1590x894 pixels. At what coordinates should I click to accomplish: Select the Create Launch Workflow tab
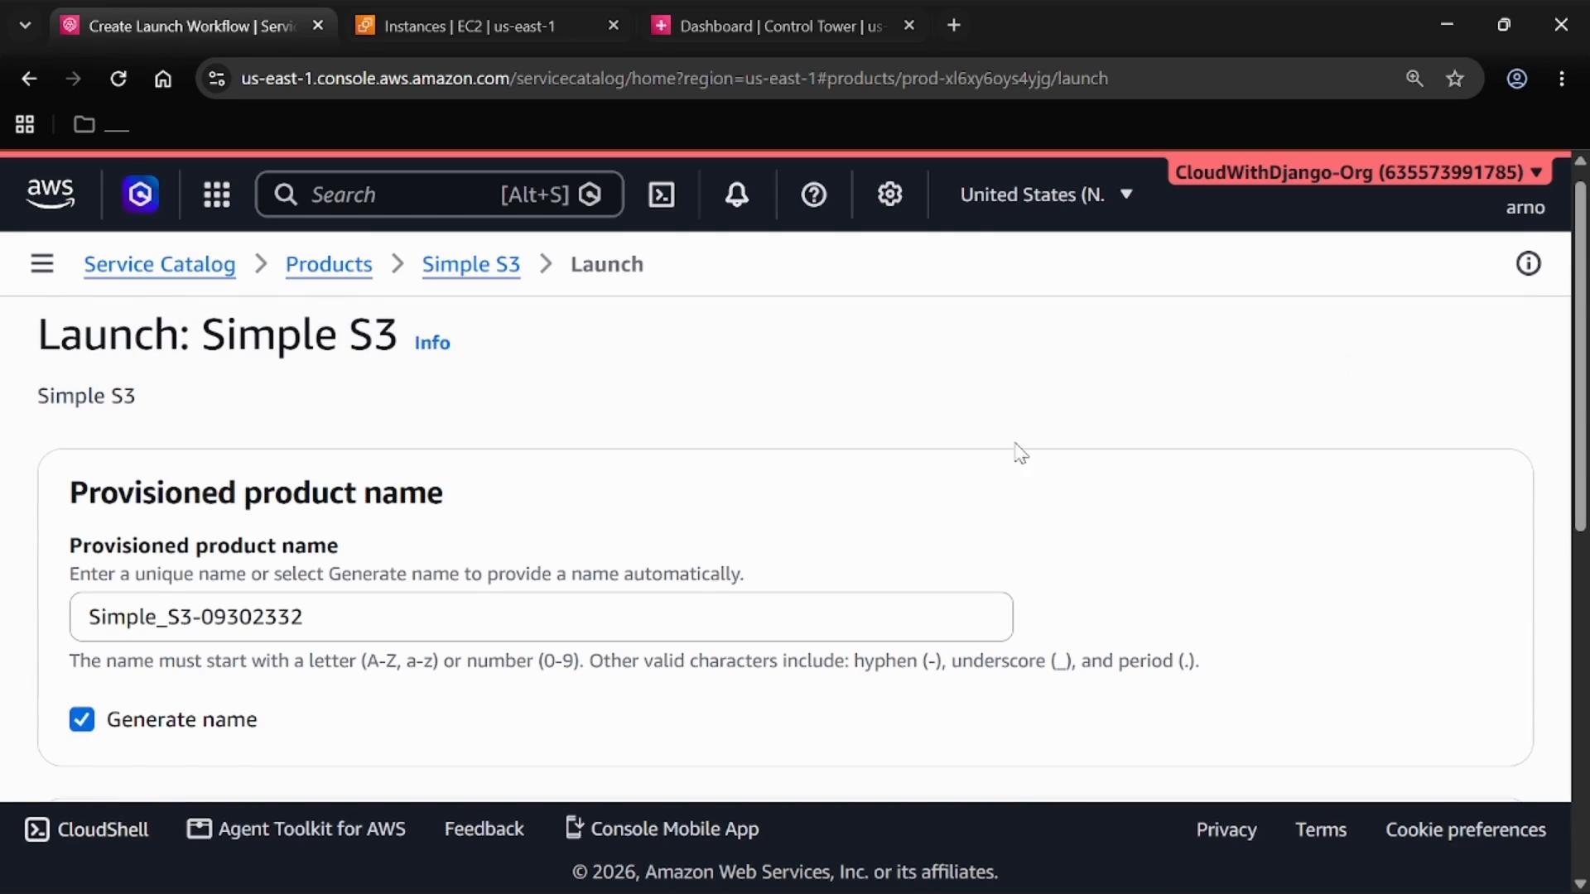192,26
